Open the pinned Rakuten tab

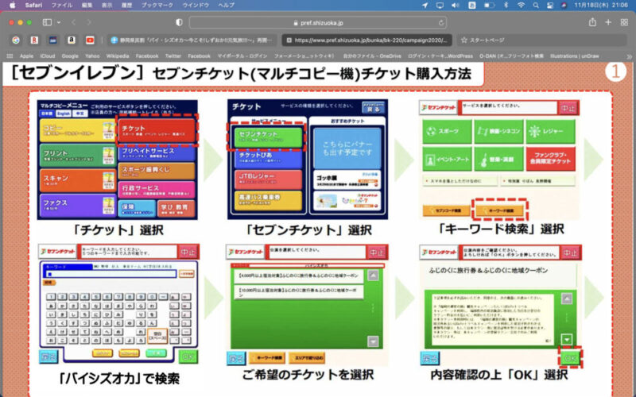click(34, 40)
